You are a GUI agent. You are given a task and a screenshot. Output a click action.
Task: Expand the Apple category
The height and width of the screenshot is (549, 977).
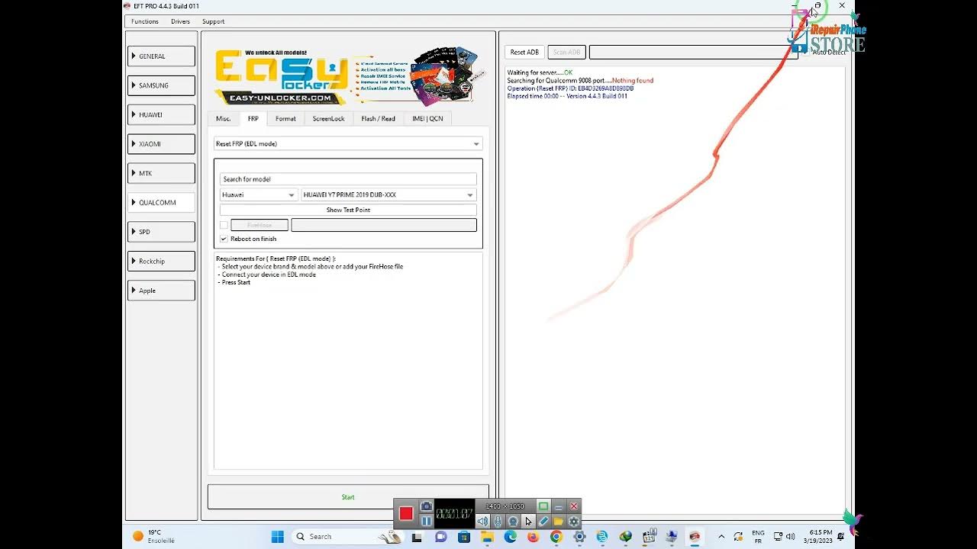161,290
